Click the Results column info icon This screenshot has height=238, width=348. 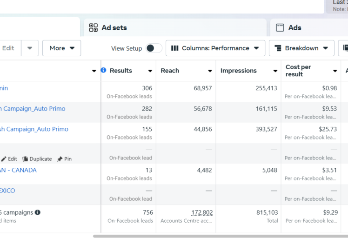pyautogui.click(x=103, y=70)
